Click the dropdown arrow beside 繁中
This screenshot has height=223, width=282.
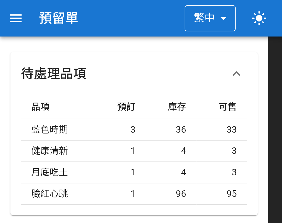[x=223, y=18]
